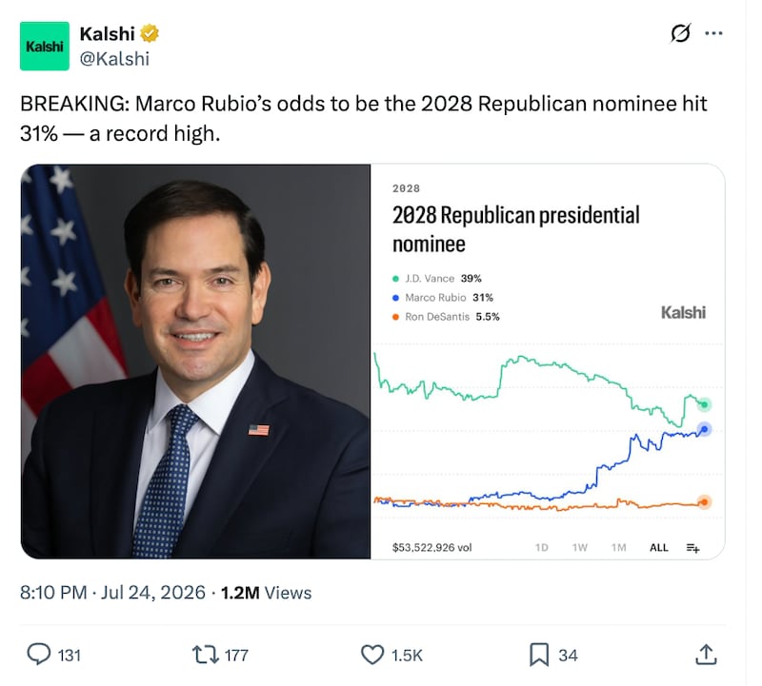Viewport: 762px width, 686px height.
Task: Open the three-dot more options menu
Action: point(713,33)
